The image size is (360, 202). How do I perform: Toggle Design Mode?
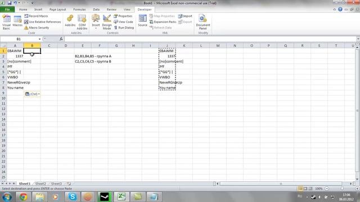tap(107, 22)
